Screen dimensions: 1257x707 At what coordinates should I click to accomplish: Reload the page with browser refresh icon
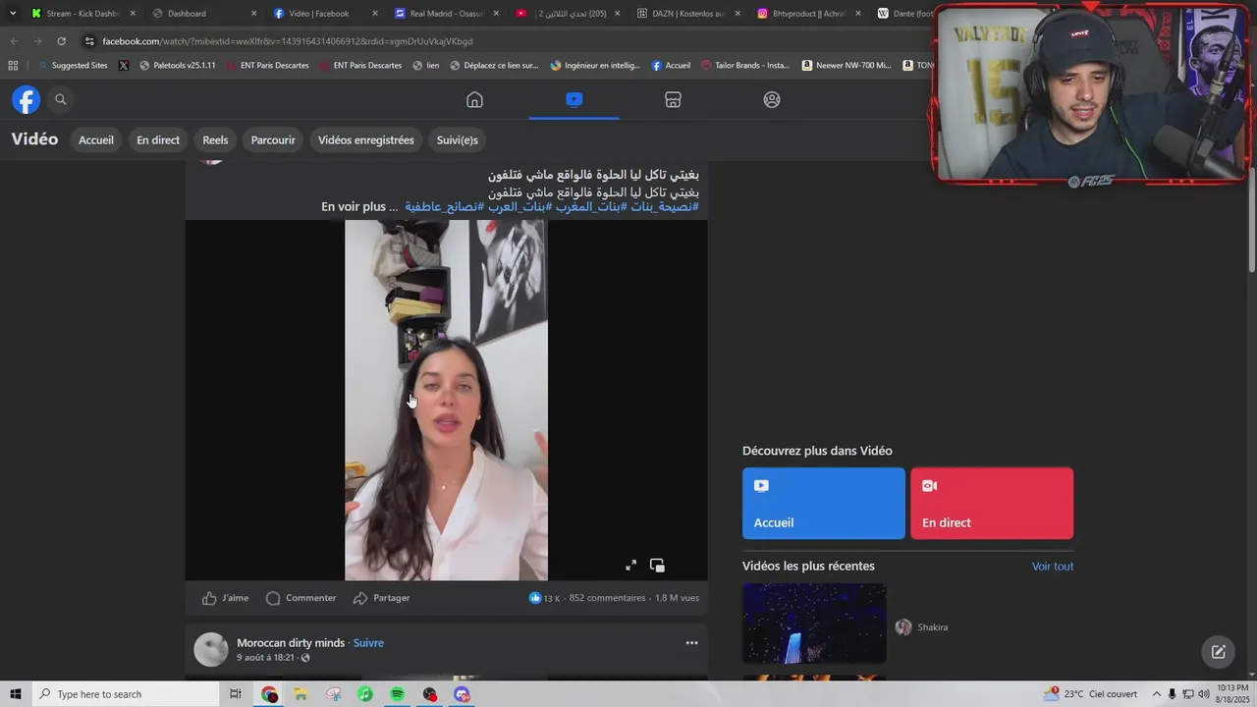coord(61,41)
